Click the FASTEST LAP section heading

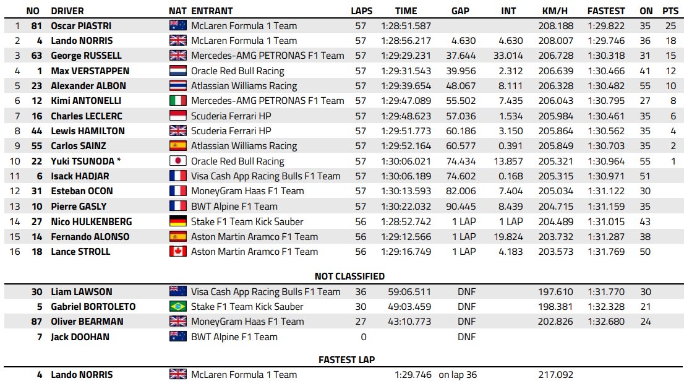tap(347, 359)
